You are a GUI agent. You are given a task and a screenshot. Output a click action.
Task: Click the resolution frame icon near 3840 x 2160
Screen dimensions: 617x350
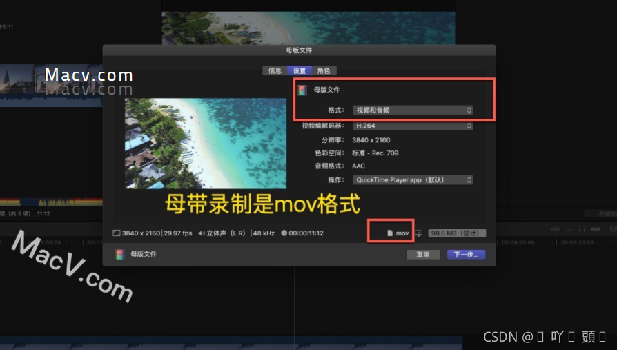(x=117, y=233)
